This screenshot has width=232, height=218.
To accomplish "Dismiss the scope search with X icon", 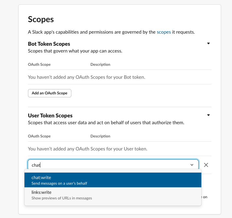I will click(x=206, y=165).
